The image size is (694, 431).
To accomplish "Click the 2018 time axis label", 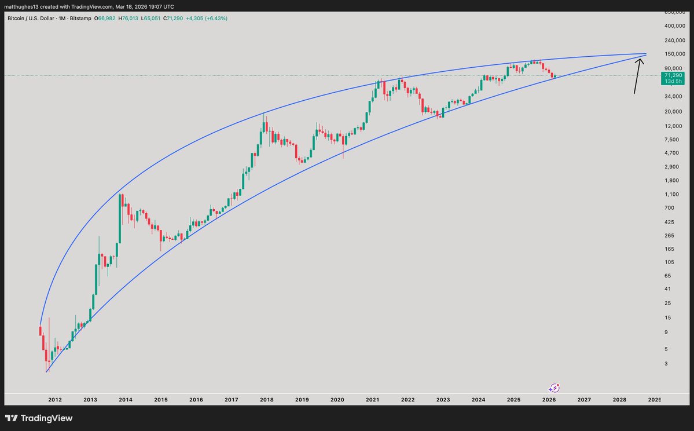I will point(266,400).
